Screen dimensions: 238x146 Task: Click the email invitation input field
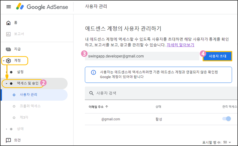(141, 56)
